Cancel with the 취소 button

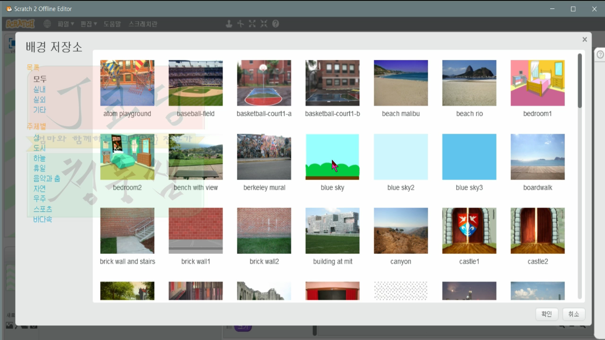click(574, 314)
